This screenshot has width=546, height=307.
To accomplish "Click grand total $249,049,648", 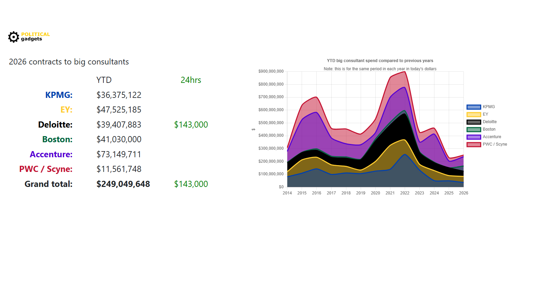I will 123,184.
